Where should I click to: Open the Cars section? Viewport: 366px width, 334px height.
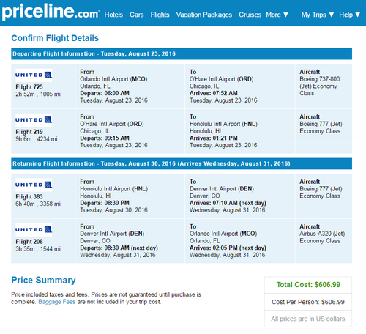(137, 15)
